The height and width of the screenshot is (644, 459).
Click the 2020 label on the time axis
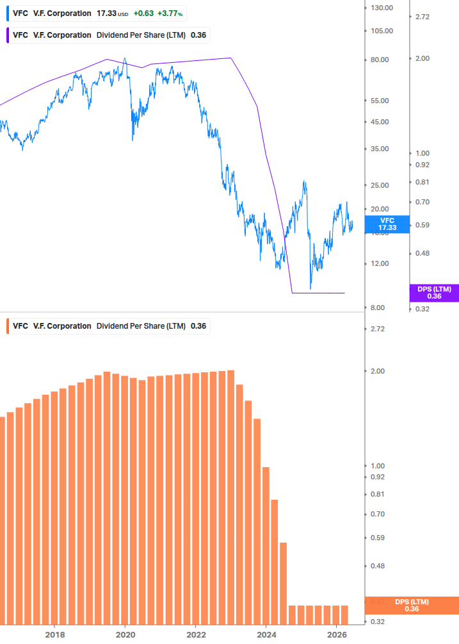pos(125,635)
